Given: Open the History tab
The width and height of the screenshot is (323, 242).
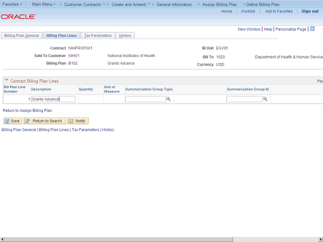Looking at the screenshot, I should point(125,35).
